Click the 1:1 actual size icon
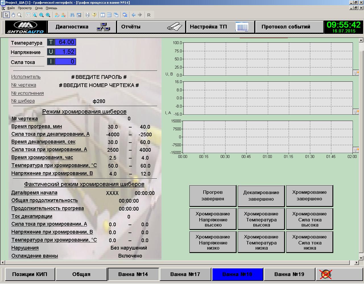The width and height of the screenshot is (364, 284). click(28, 15)
